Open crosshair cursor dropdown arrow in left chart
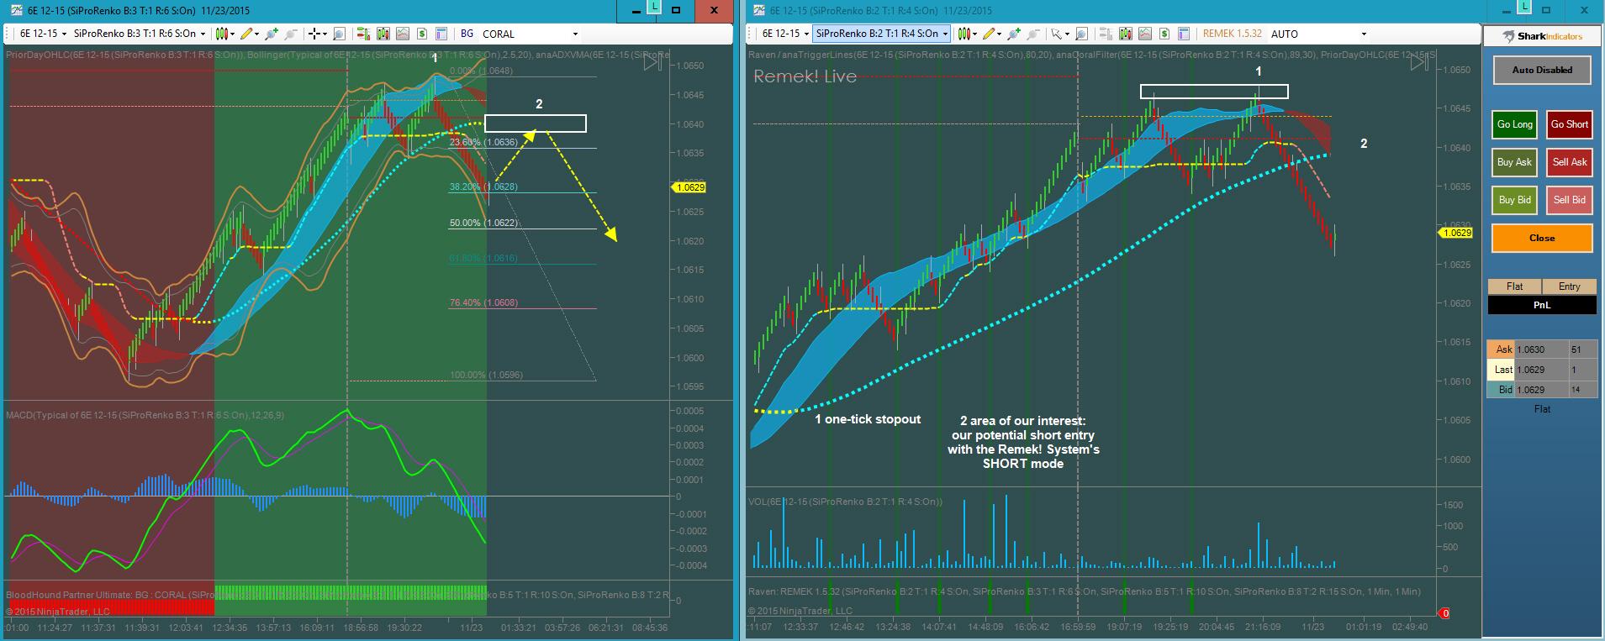 point(325,34)
